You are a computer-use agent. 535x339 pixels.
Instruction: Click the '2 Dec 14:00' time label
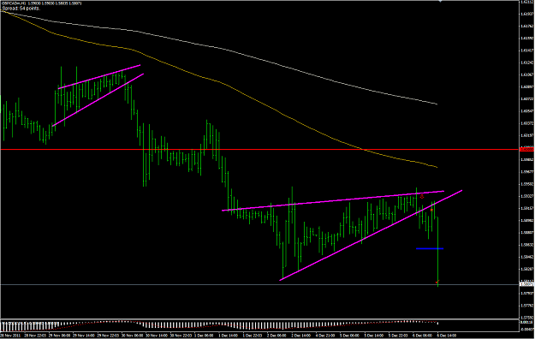[301, 336]
